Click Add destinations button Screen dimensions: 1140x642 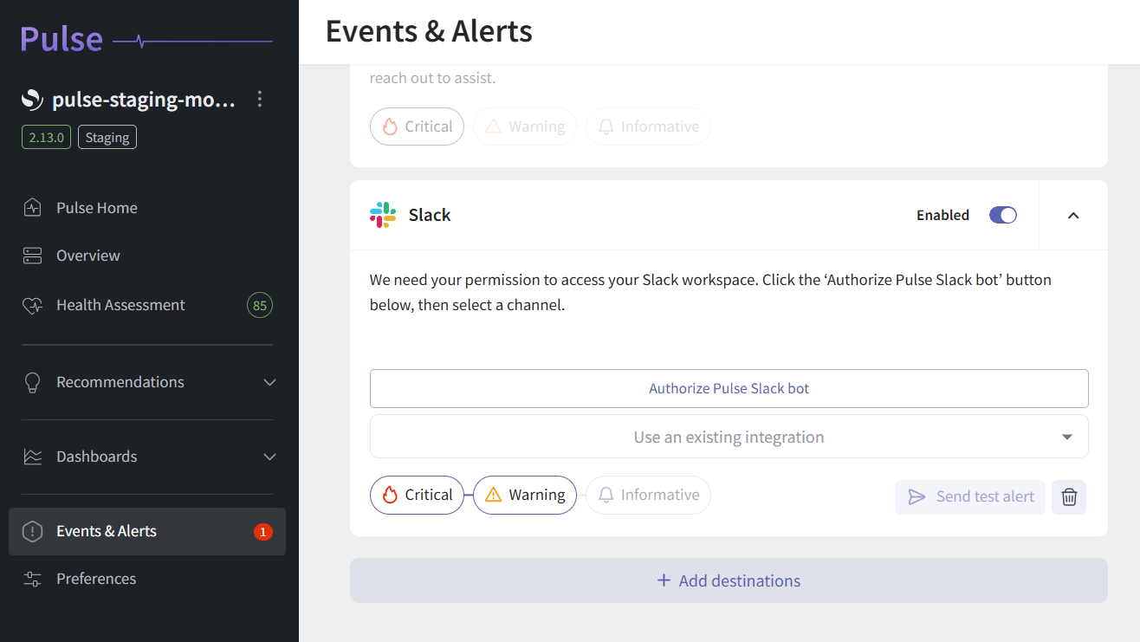point(729,580)
